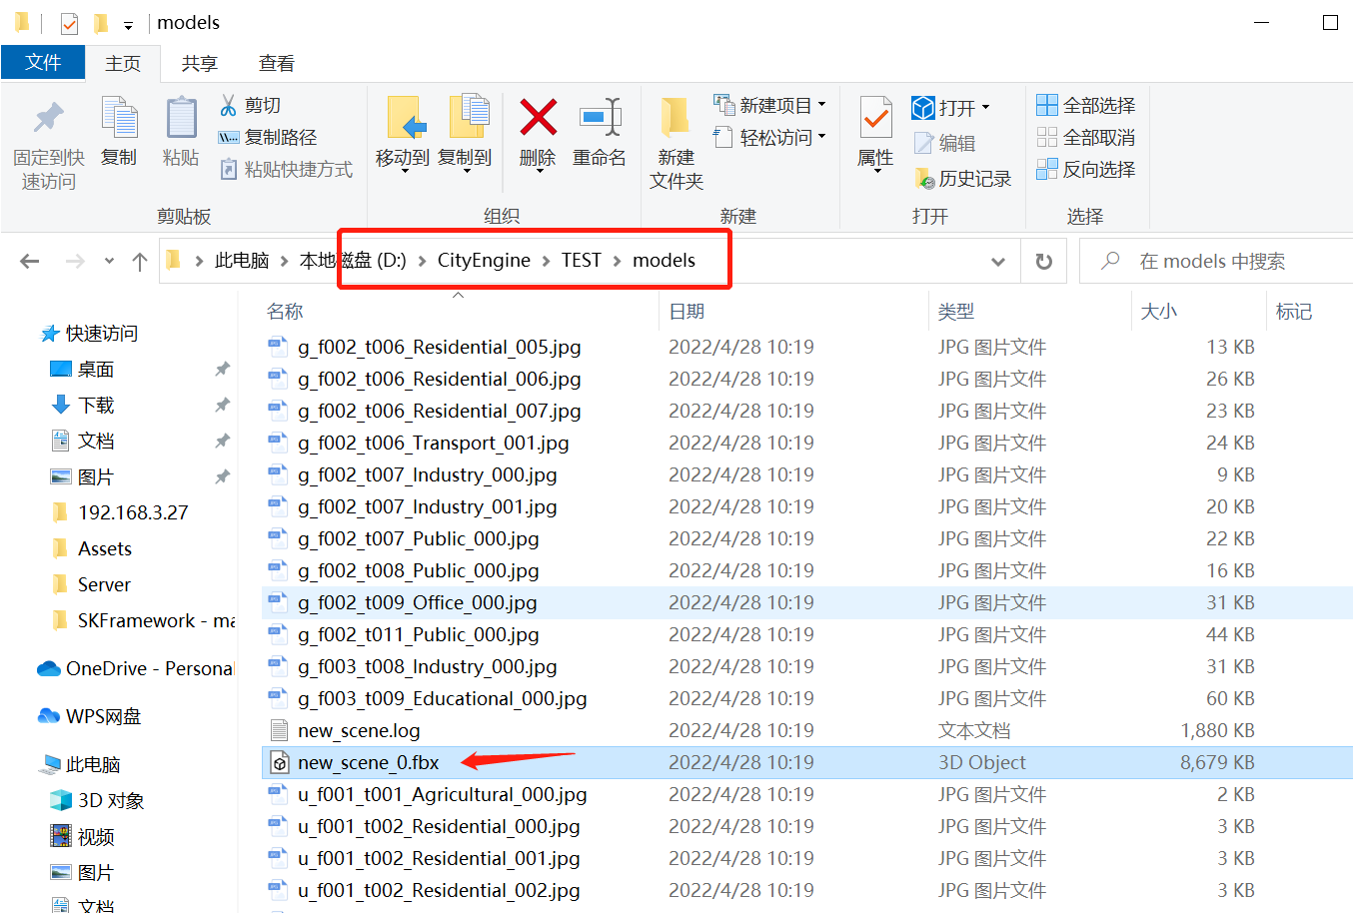This screenshot has height=913, width=1353.
Task: Open the Move To (移动到) dropdown arrow
Action: point(405,170)
